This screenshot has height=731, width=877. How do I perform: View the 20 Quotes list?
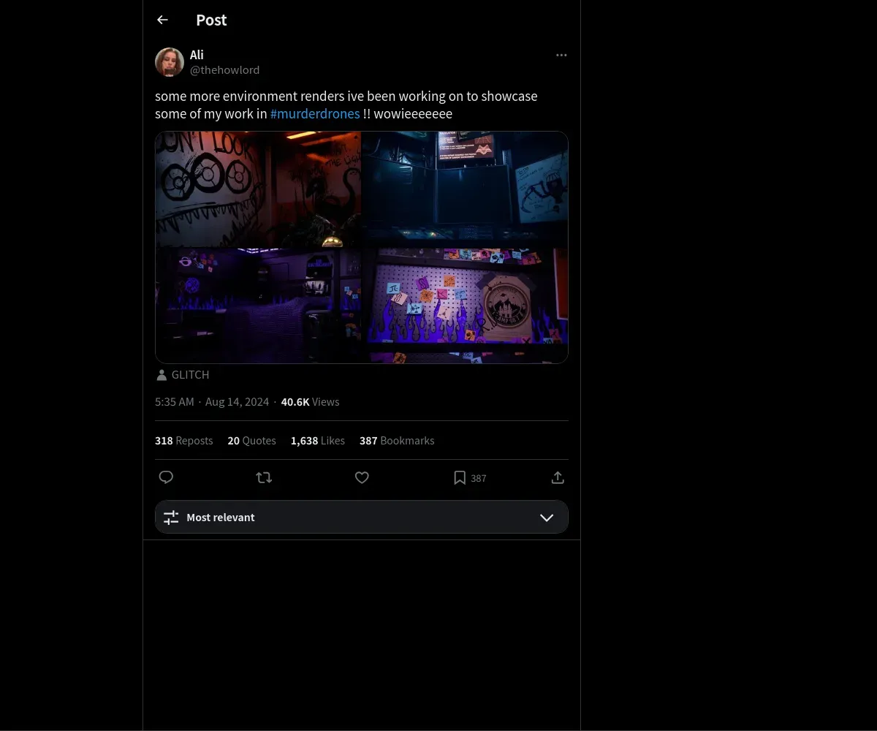pyautogui.click(x=251, y=440)
